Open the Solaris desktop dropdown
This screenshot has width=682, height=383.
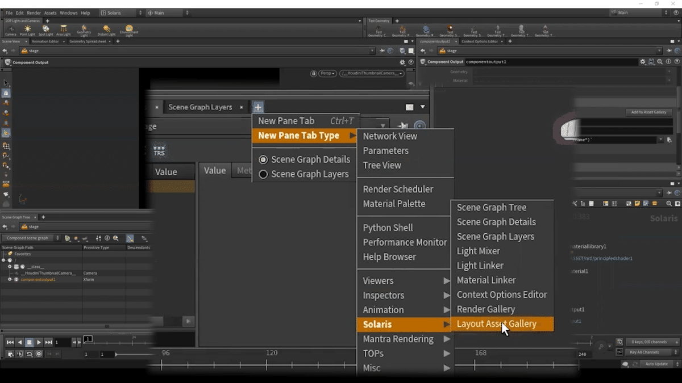point(122,12)
